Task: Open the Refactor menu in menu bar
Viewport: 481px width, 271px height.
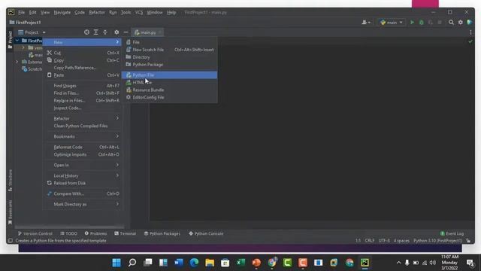Action: [97, 13]
